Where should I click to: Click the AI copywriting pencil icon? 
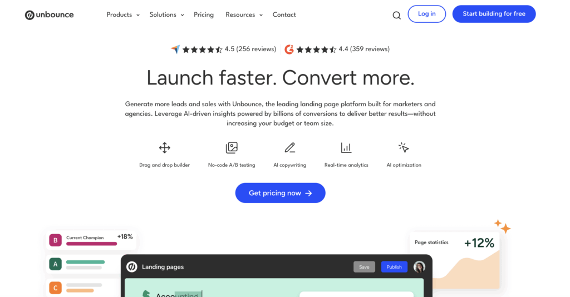coord(289,148)
